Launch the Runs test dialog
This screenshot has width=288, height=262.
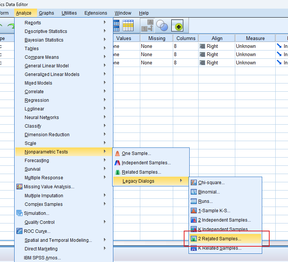205,201
